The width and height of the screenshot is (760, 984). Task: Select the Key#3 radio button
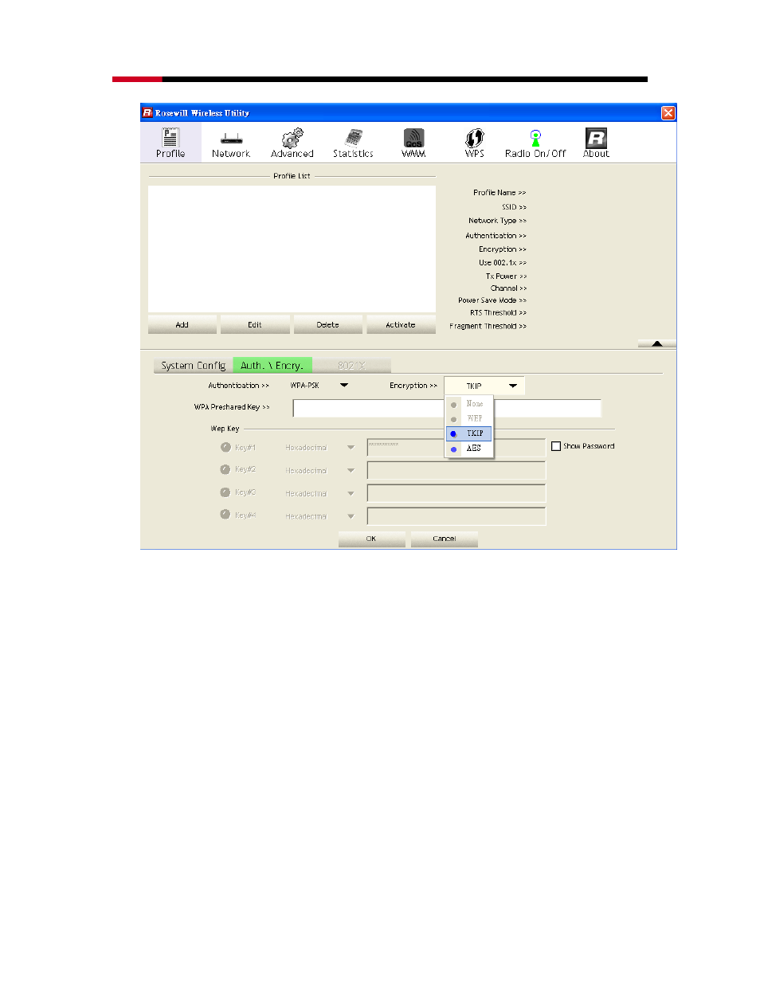[x=225, y=492]
